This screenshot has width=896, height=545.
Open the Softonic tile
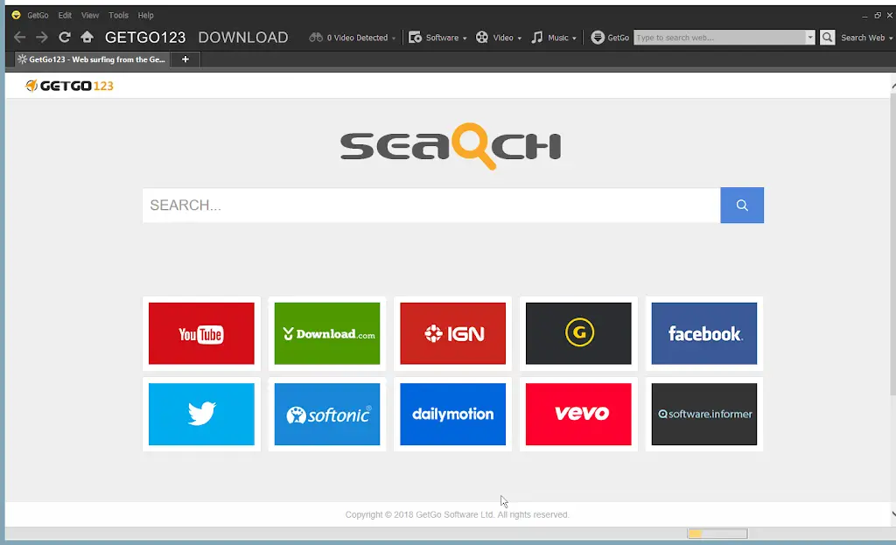(327, 414)
